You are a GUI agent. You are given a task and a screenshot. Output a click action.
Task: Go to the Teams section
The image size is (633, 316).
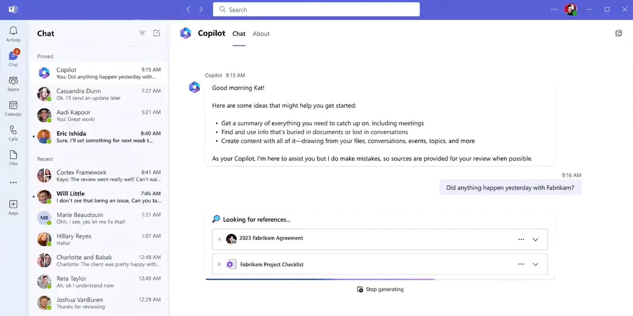[x=13, y=84]
